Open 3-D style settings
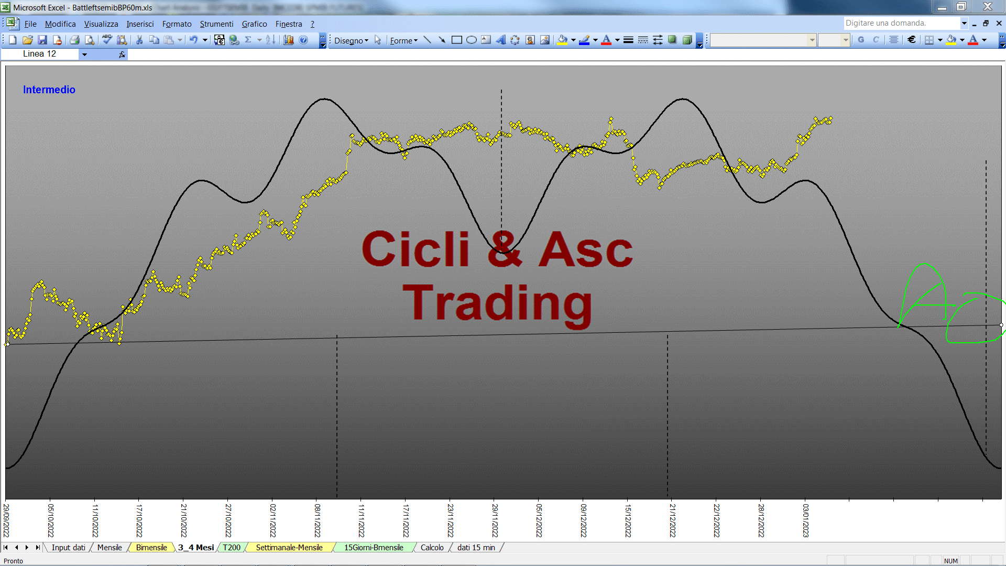Viewport: 1006px width, 566px height. [x=687, y=40]
